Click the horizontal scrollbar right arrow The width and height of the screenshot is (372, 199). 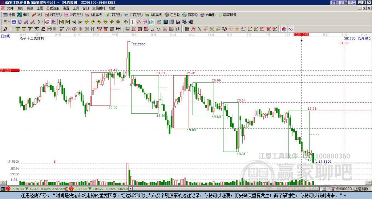point(324,189)
